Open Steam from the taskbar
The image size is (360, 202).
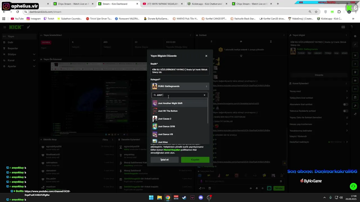(x=184, y=198)
